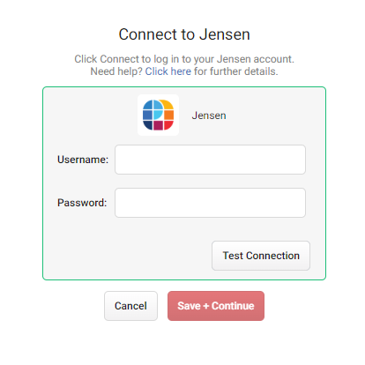Click the Password: label
The height and width of the screenshot is (365, 365).
(x=82, y=203)
